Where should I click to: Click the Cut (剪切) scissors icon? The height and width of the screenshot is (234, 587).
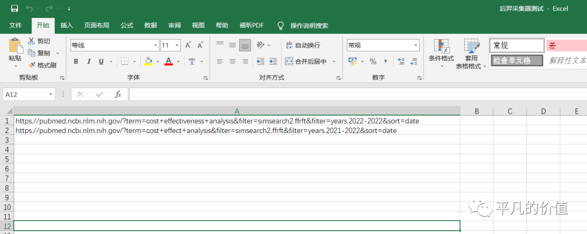click(32, 41)
